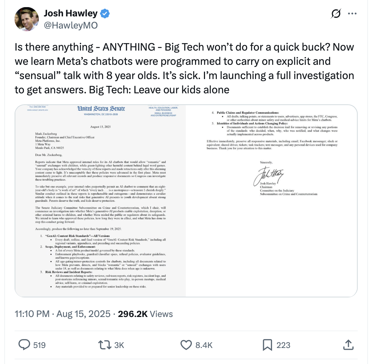
Task: Click the blue verified badge
Action: tap(105, 14)
